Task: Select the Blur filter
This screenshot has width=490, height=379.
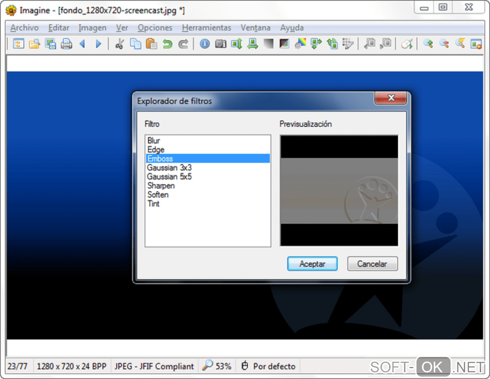Action: point(208,141)
